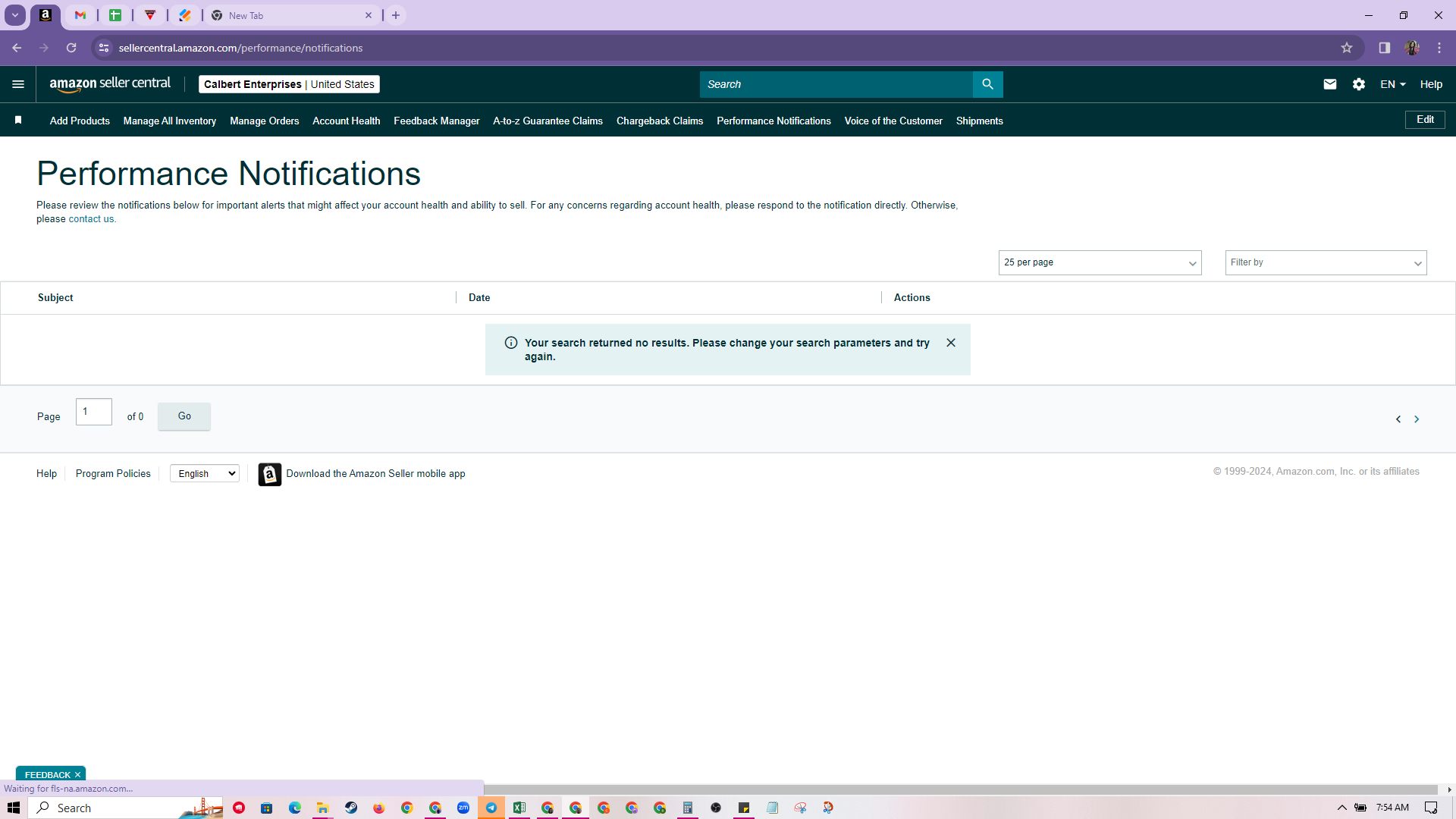
Task: Open Chrome three-dot menu
Action: coord(1439,48)
